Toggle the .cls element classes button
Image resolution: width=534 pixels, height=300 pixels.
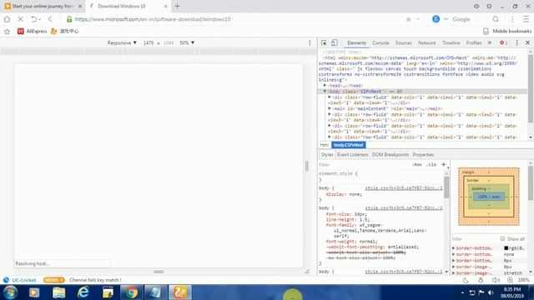(432, 165)
